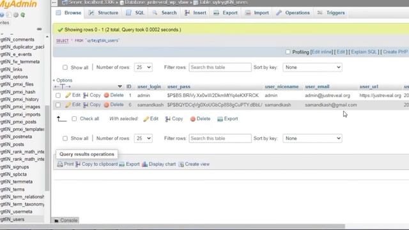
Task: Click Print under Query results operations
Action: point(65,164)
